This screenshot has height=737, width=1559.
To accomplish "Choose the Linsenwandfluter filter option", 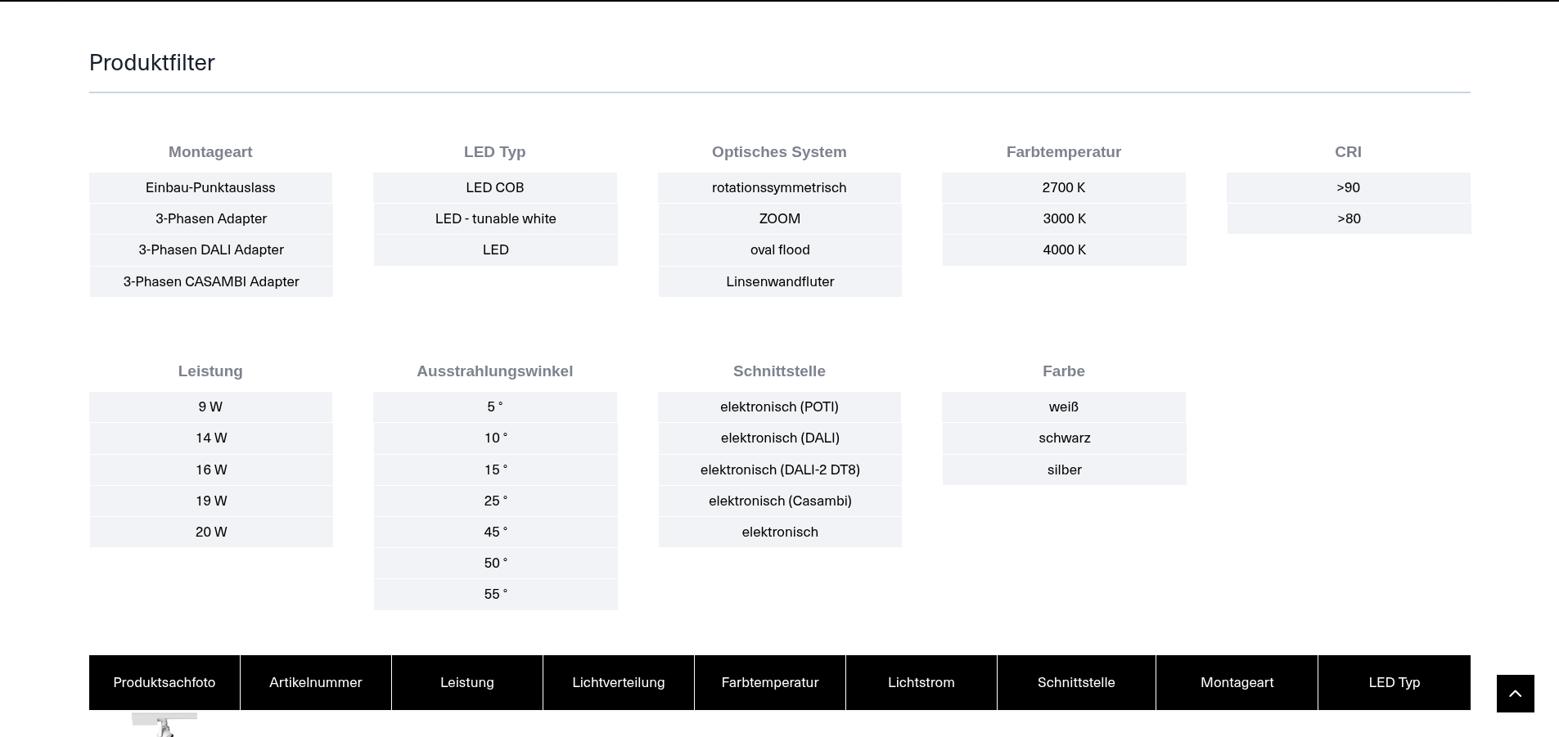I will coord(779,282).
